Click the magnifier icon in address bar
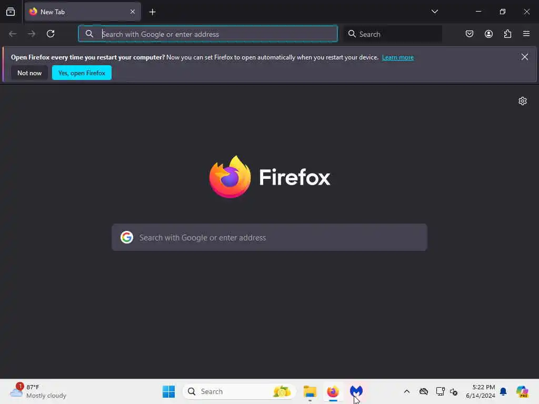The width and height of the screenshot is (539, 404). pos(89,34)
